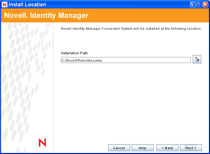The width and height of the screenshot is (210, 154).
Task: Go back to the previous step
Action: coord(167,148)
